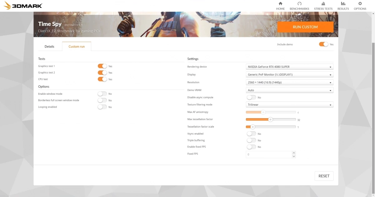Click the Max AF anisotropy slider handle
This screenshot has height=197, width=375.
[x=263, y=112]
